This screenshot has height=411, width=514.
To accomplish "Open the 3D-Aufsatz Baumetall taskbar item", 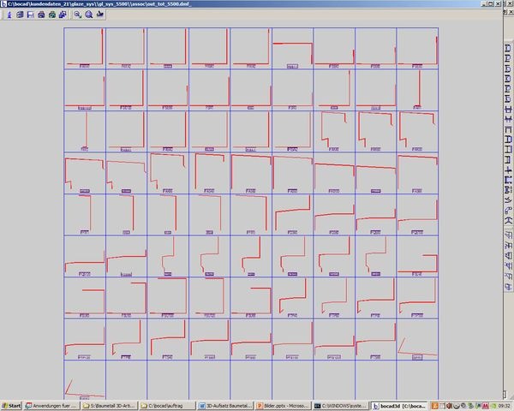I will click(224, 405).
